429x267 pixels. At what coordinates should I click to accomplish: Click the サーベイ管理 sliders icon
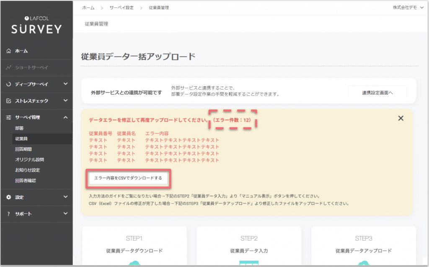click(9, 118)
